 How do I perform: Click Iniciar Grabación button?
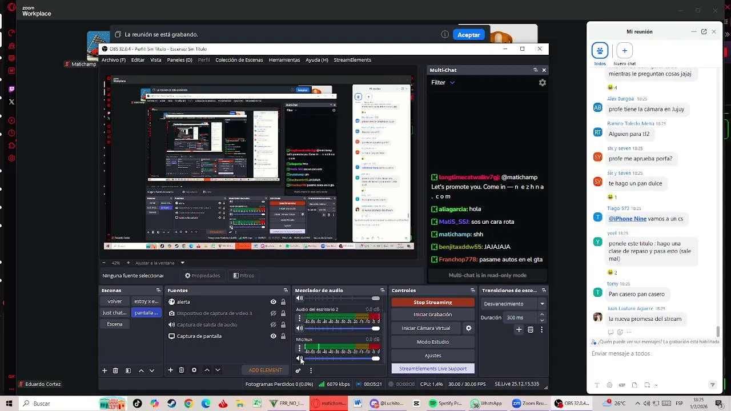[433, 315]
